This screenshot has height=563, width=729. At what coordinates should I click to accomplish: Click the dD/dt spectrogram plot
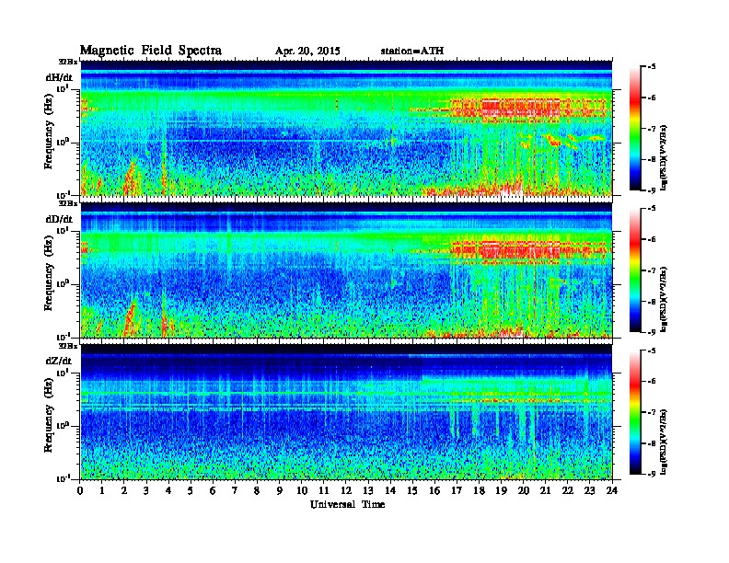tap(346, 270)
